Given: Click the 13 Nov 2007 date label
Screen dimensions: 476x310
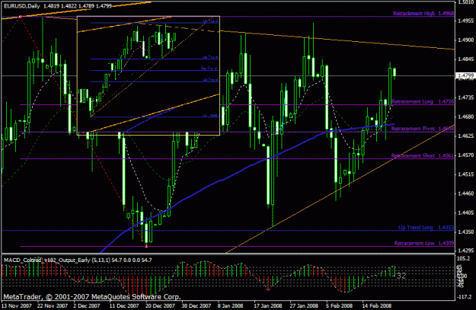Looking at the screenshot, I should (17, 305).
